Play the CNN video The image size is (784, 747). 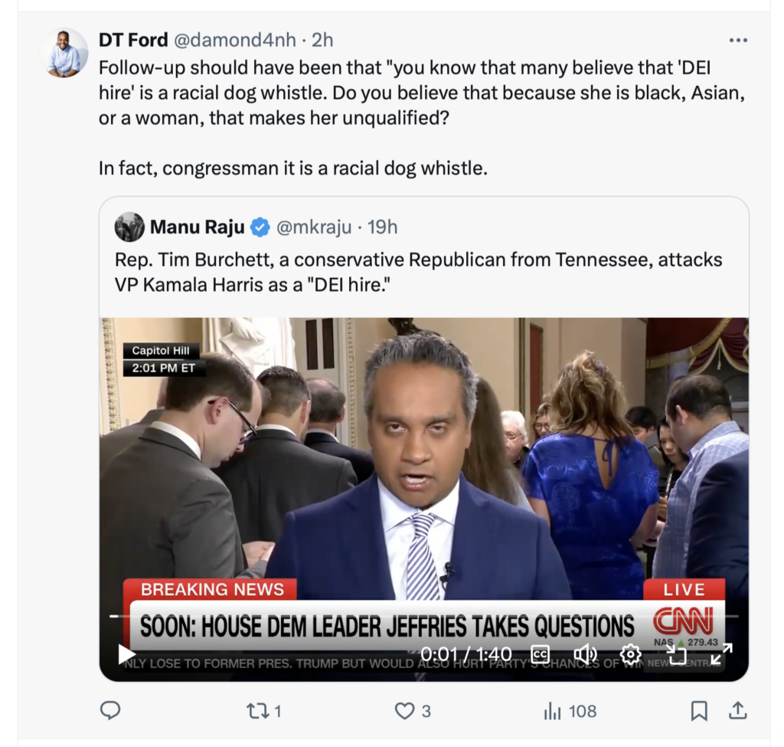coord(126,654)
